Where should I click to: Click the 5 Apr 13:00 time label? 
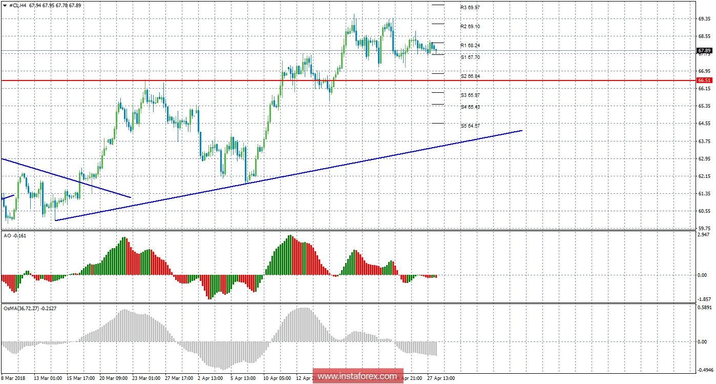(244, 378)
